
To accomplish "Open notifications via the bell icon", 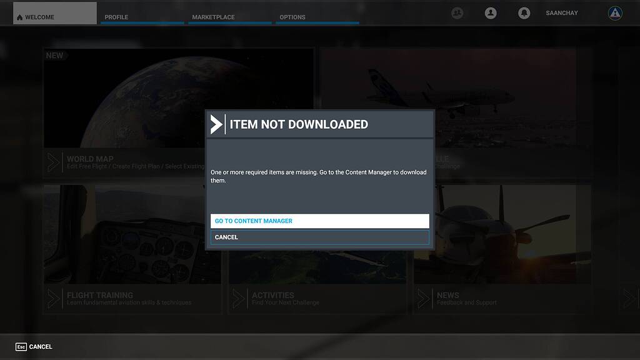I will pyautogui.click(x=525, y=12).
